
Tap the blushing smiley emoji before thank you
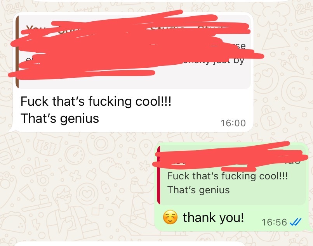pos(170,217)
